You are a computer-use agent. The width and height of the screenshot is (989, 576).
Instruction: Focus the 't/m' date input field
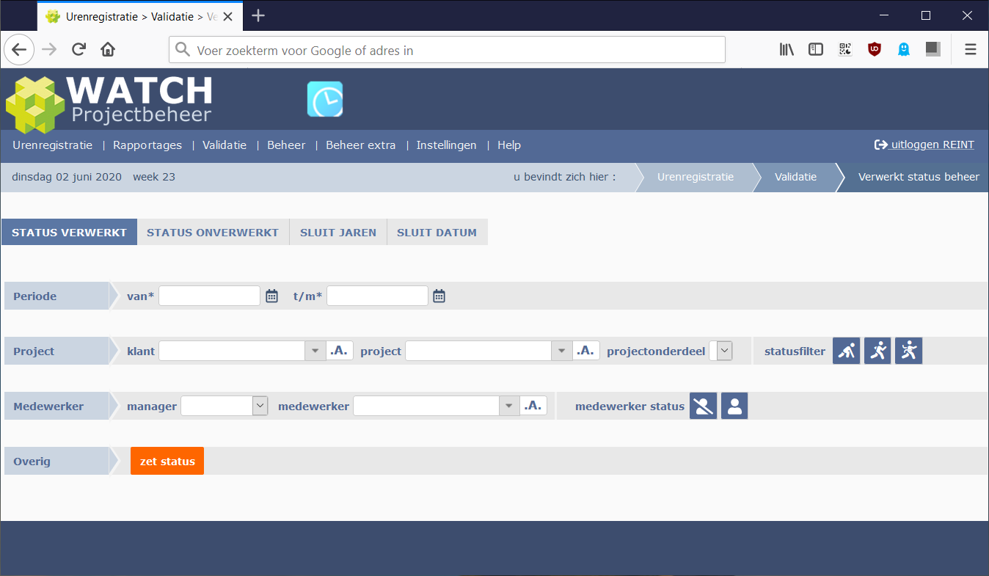377,296
